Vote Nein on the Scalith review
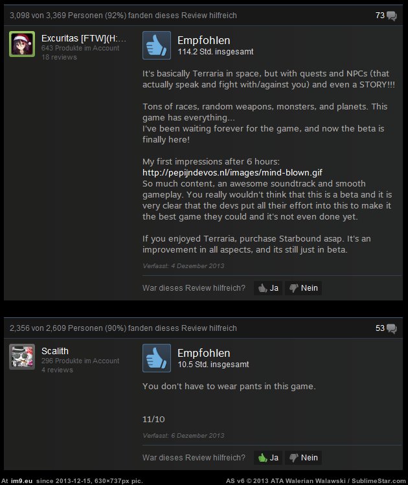The width and height of the screenshot is (408, 485). click(x=304, y=457)
